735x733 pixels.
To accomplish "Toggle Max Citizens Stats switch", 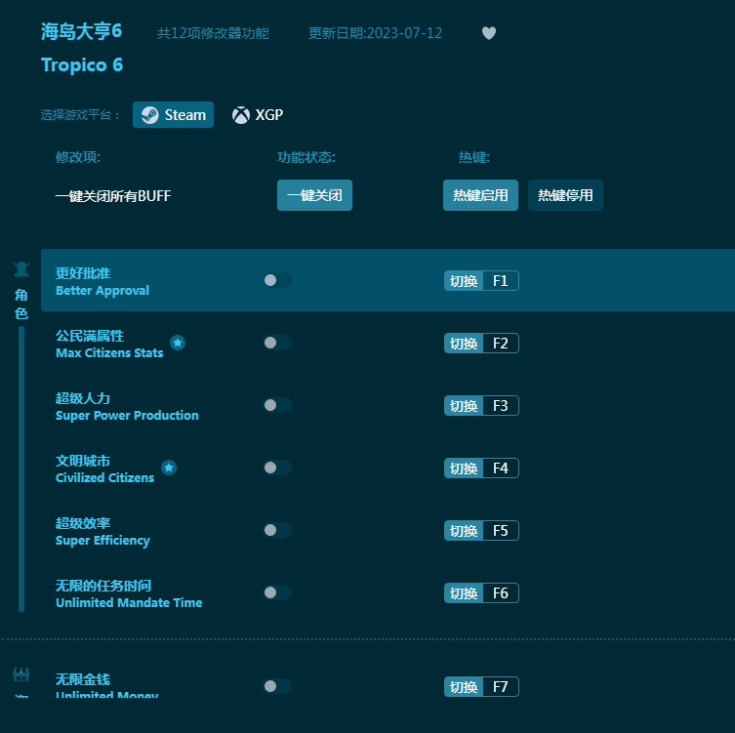I will 277,343.
